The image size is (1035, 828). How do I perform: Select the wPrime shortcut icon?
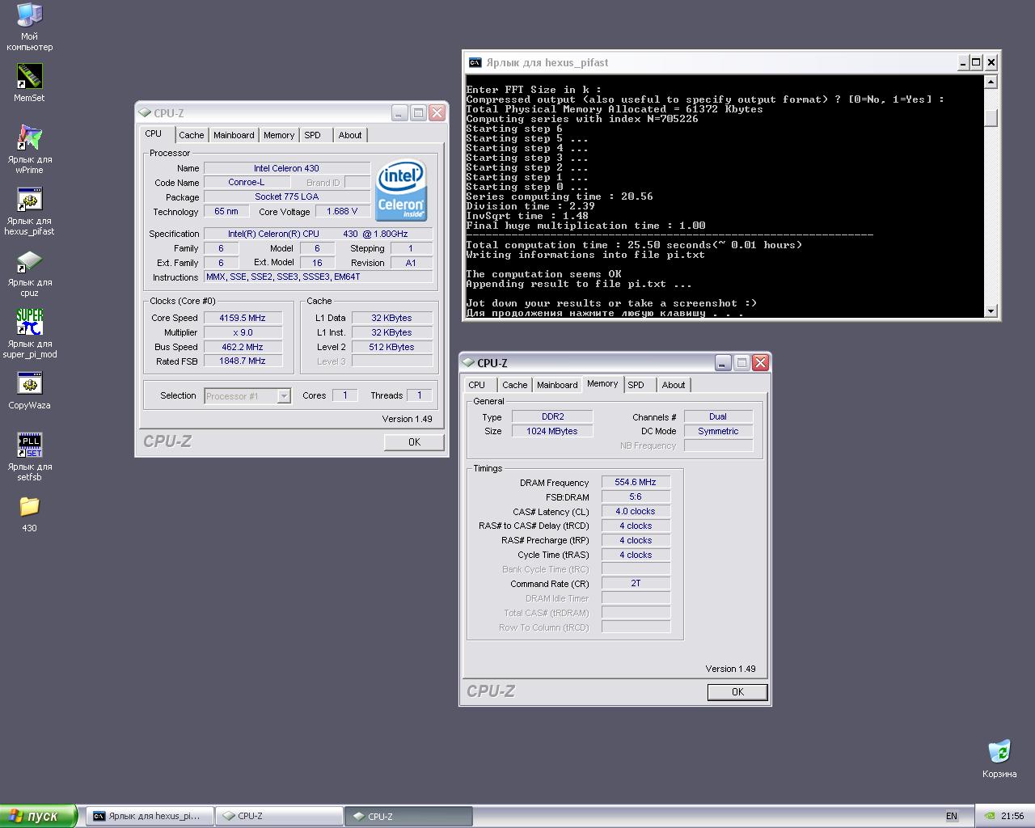pyautogui.click(x=29, y=137)
